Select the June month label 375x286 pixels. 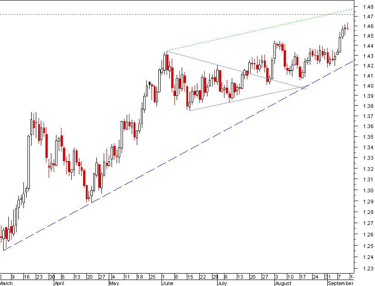pyautogui.click(x=168, y=283)
